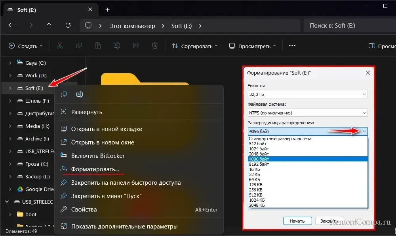Select Показать дополнительные параметры

[139, 226]
